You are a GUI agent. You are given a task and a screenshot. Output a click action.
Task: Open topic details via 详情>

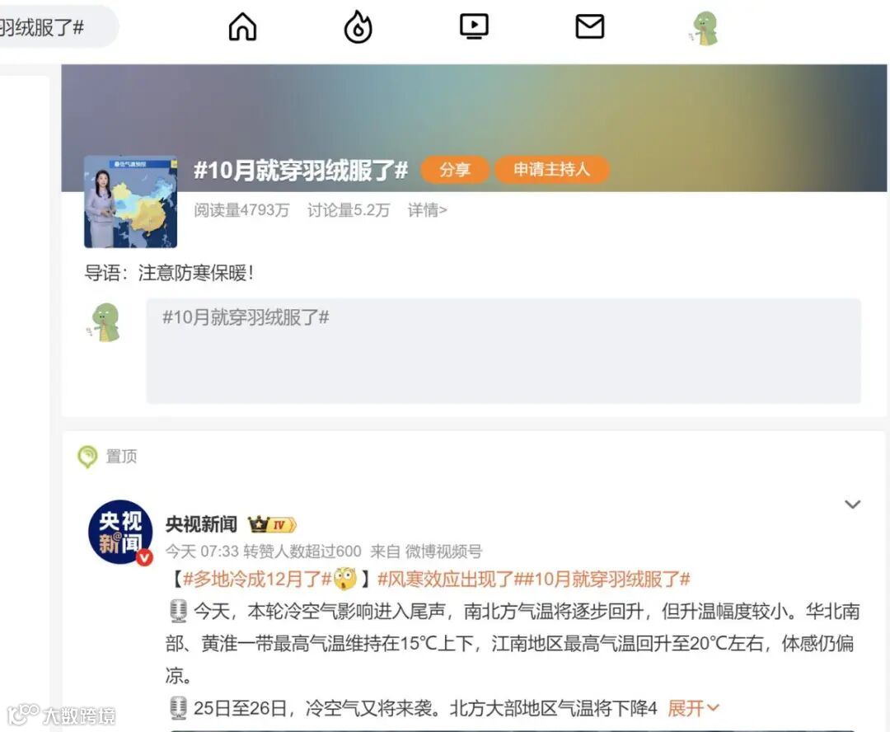click(x=428, y=210)
